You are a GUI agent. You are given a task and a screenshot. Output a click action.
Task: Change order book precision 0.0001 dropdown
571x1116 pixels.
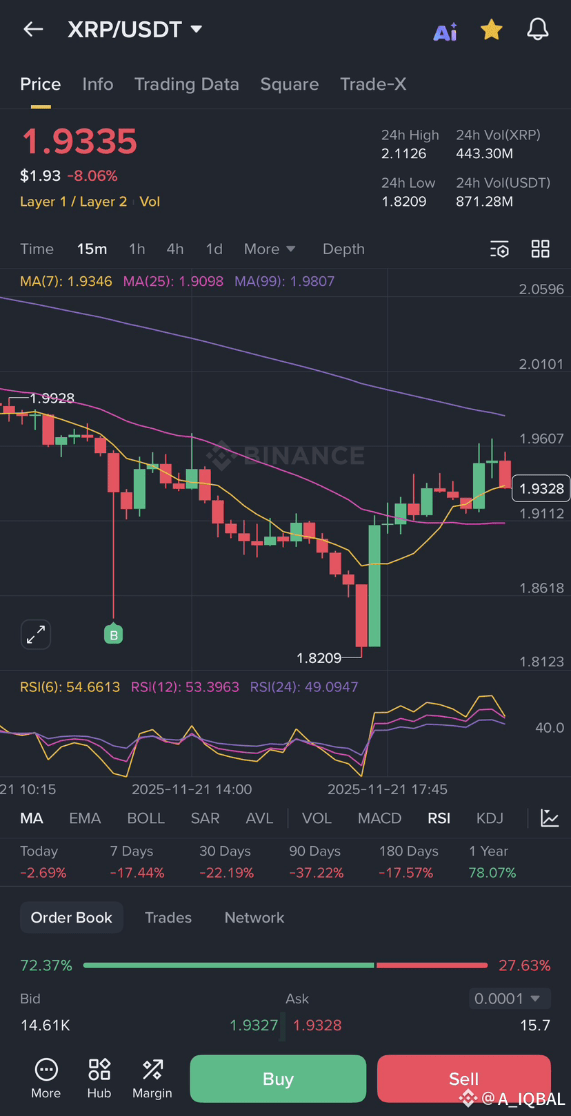510,999
